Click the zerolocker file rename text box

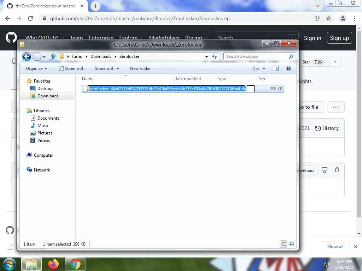171,89
